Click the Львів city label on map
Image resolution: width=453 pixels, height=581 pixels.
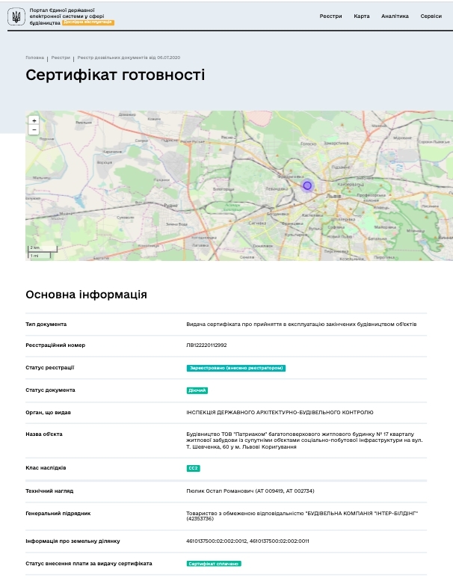(333, 196)
